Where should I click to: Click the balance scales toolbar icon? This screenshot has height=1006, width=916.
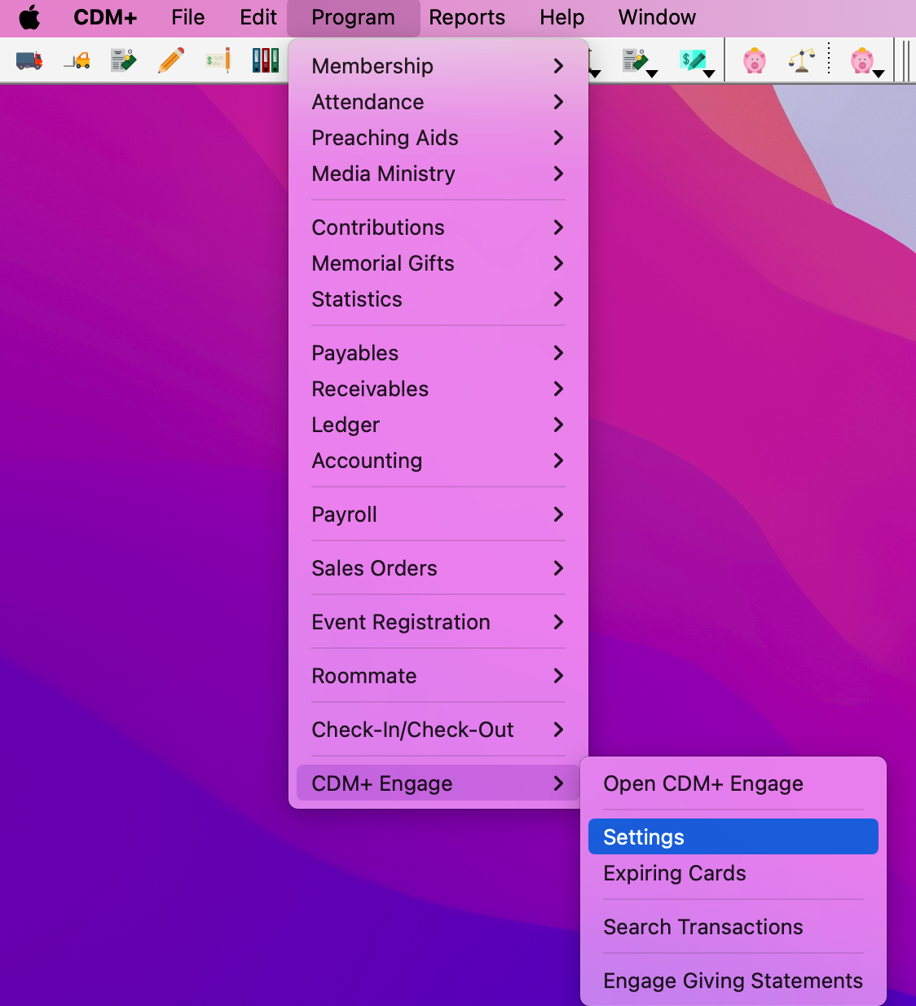[802, 60]
